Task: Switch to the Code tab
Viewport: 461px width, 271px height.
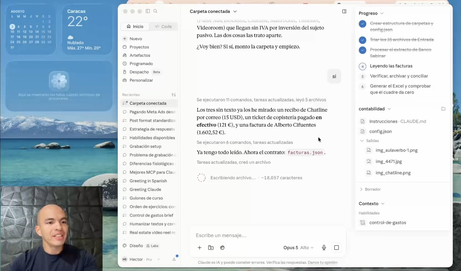Action: click(163, 26)
